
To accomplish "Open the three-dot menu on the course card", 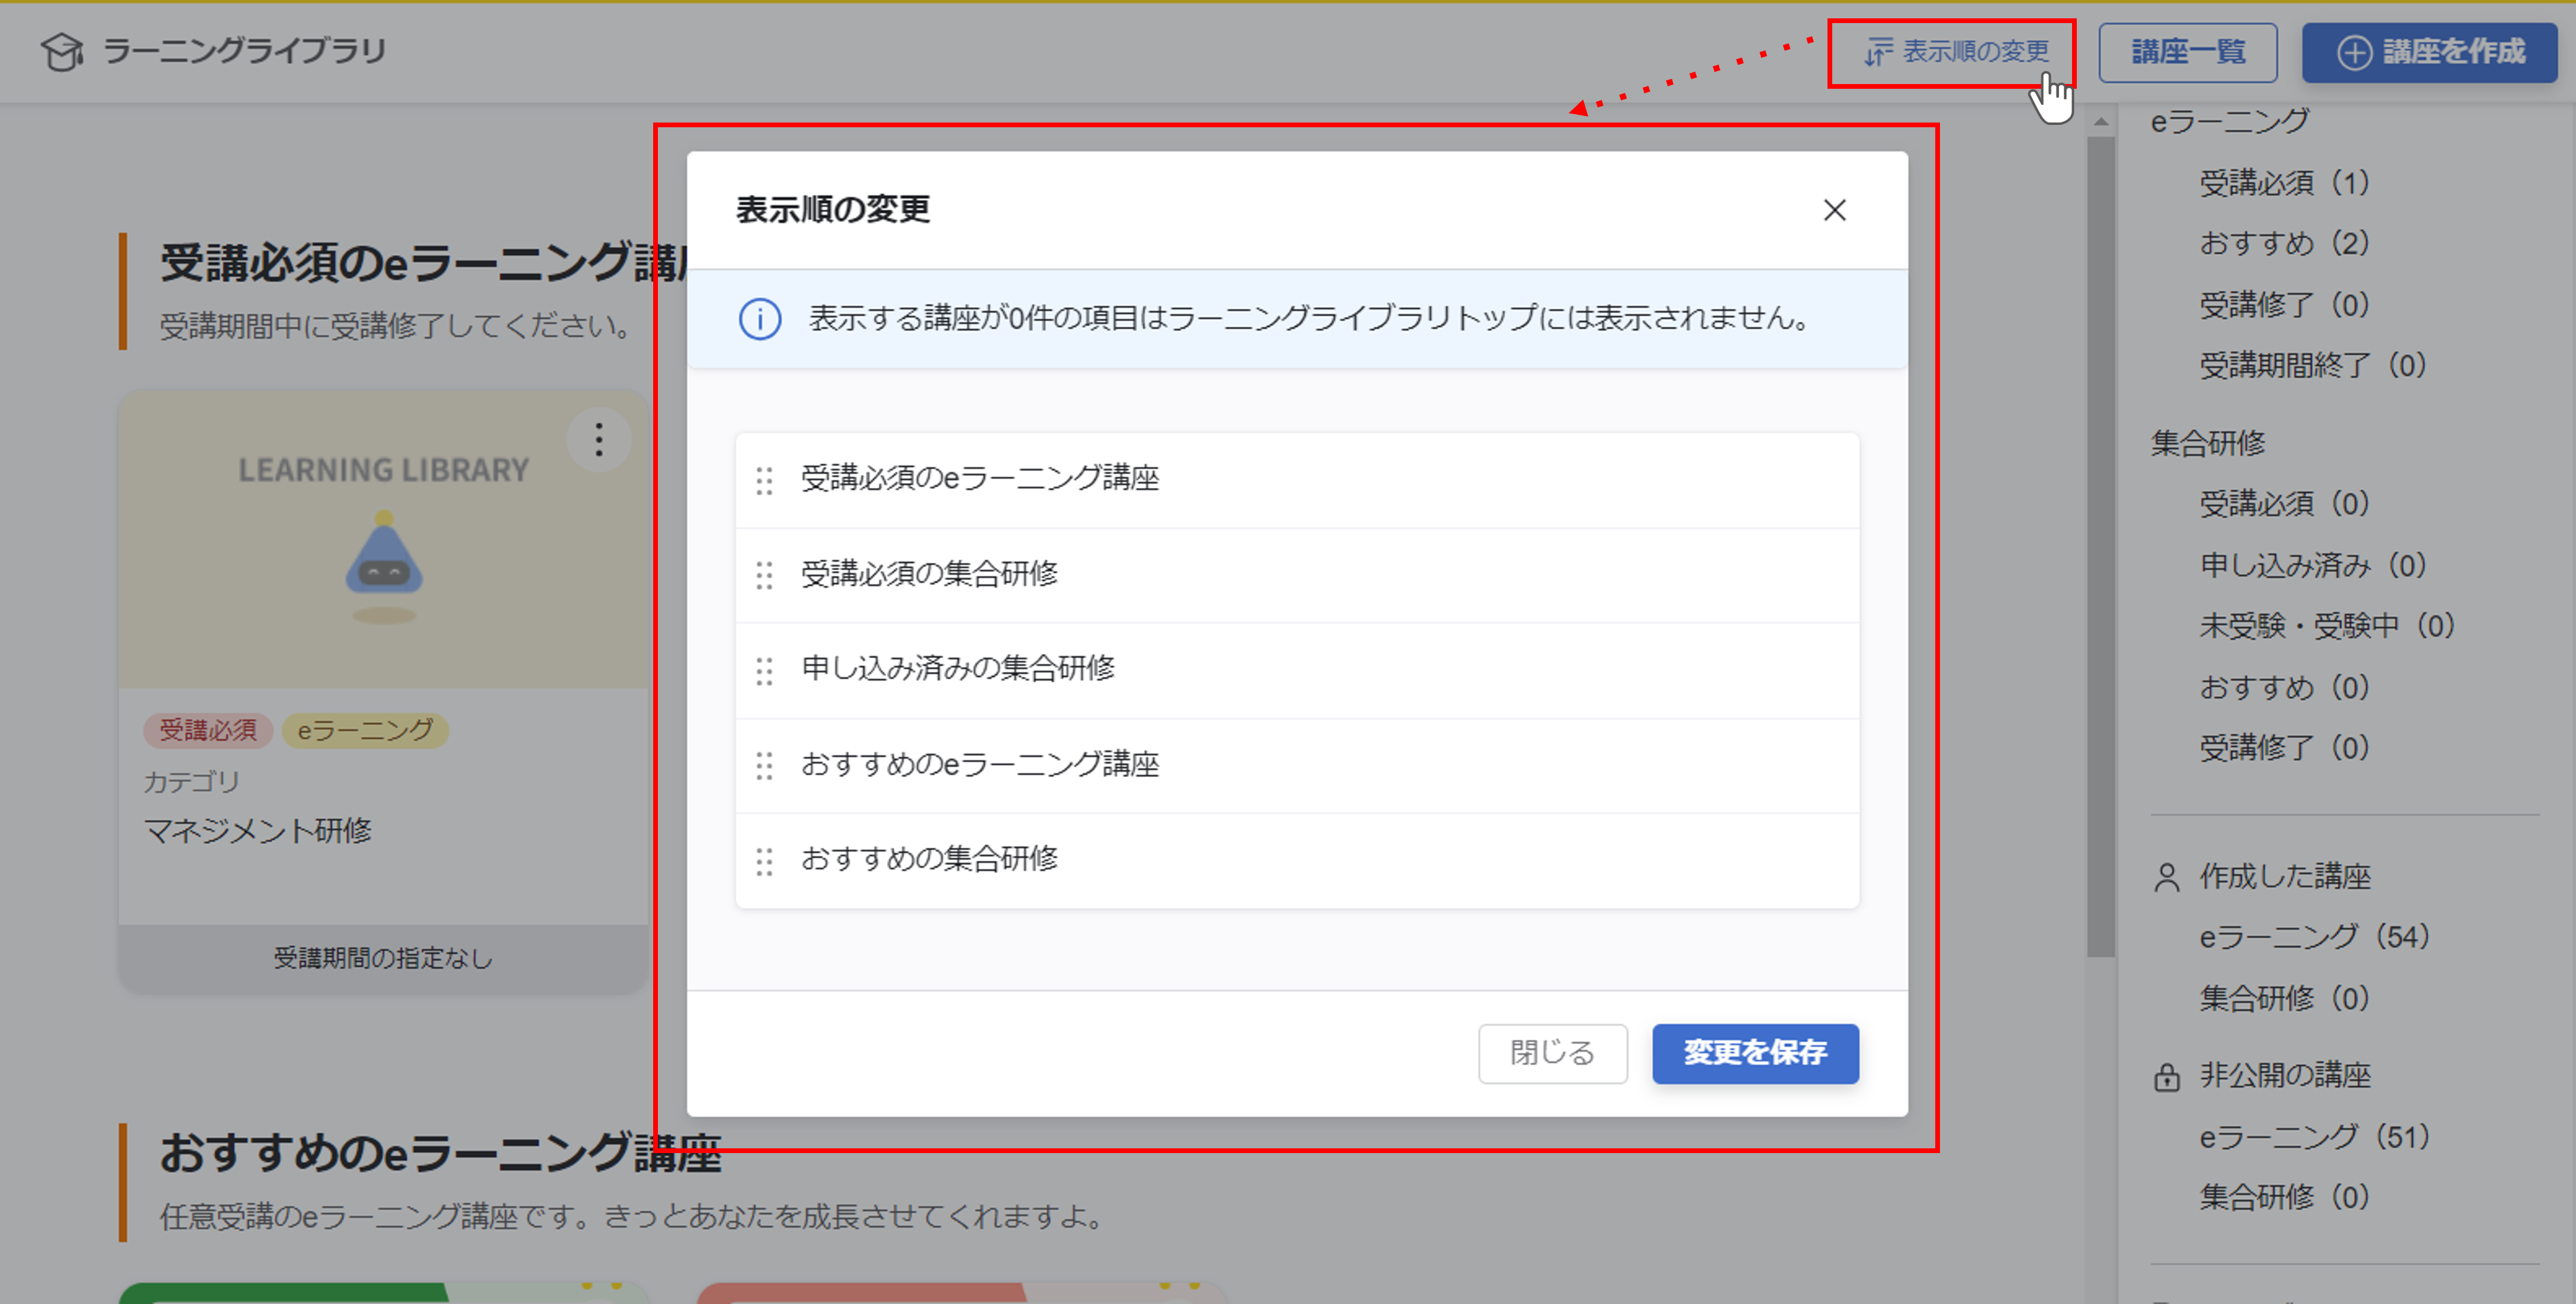I will coord(599,440).
